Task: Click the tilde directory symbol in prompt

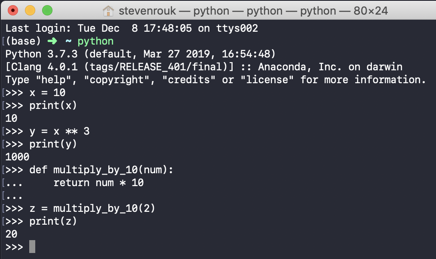Action: [x=68, y=41]
